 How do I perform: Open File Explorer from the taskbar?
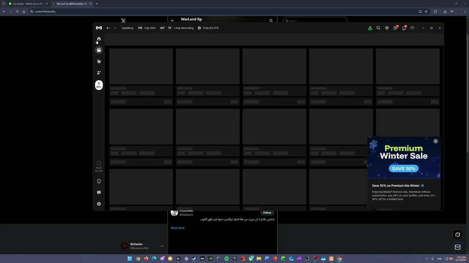tap(259, 259)
